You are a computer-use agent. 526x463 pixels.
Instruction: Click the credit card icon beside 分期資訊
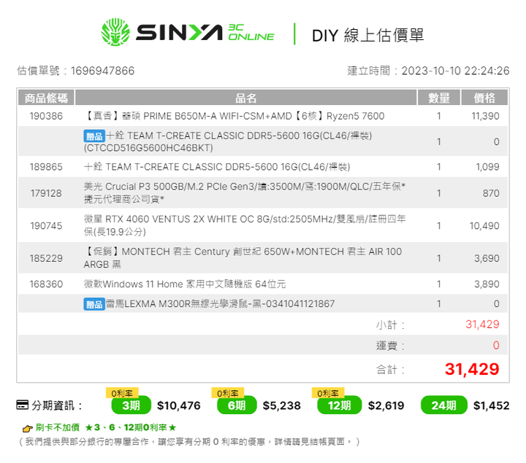tap(23, 405)
